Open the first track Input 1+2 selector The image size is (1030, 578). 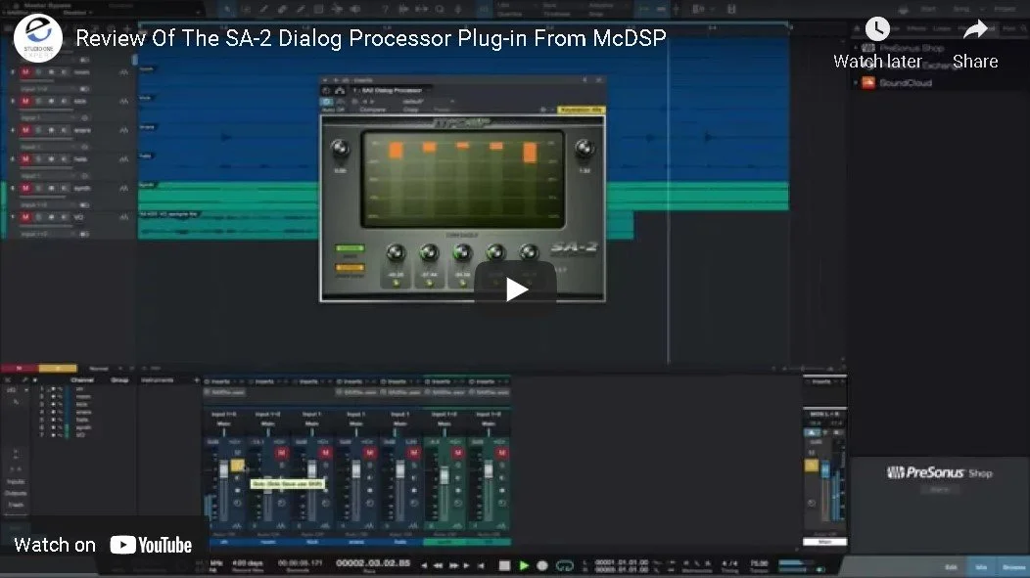pos(49,89)
